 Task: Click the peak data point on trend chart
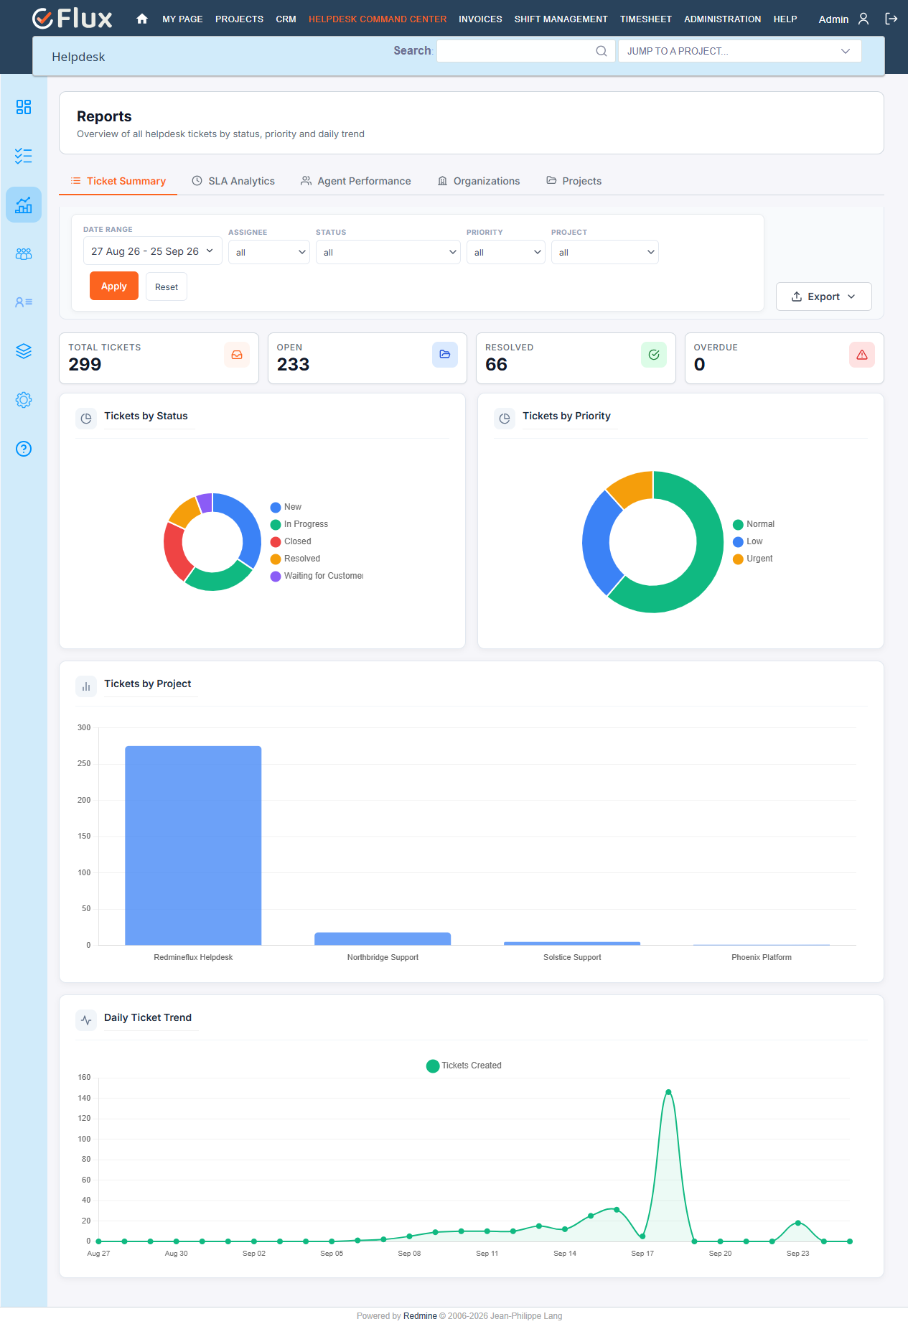click(668, 1092)
